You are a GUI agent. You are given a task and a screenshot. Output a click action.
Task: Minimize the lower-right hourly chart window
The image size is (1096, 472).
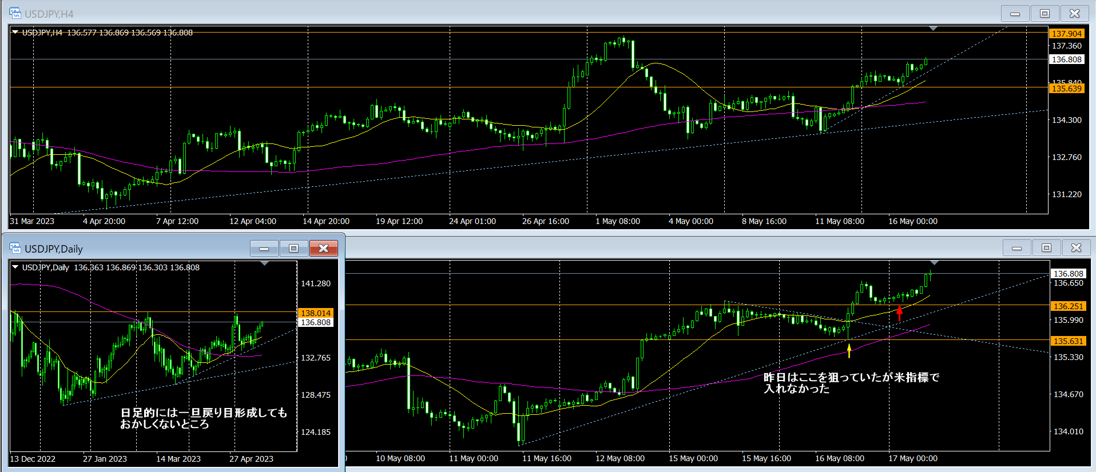[x=1017, y=247]
